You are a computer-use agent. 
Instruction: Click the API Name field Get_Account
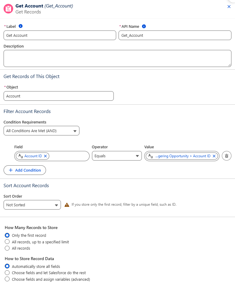(175, 35)
